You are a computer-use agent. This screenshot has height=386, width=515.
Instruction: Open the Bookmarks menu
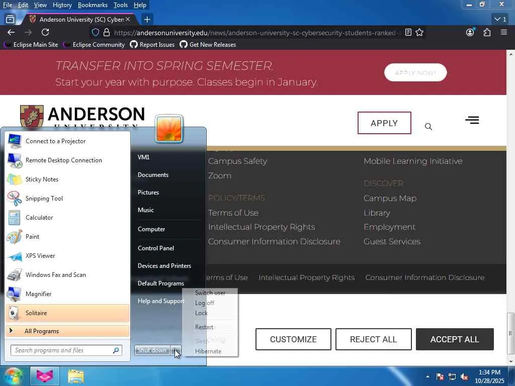[x=93, y=5]
